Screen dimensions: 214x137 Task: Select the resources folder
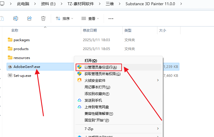click(x=22, y=58)
